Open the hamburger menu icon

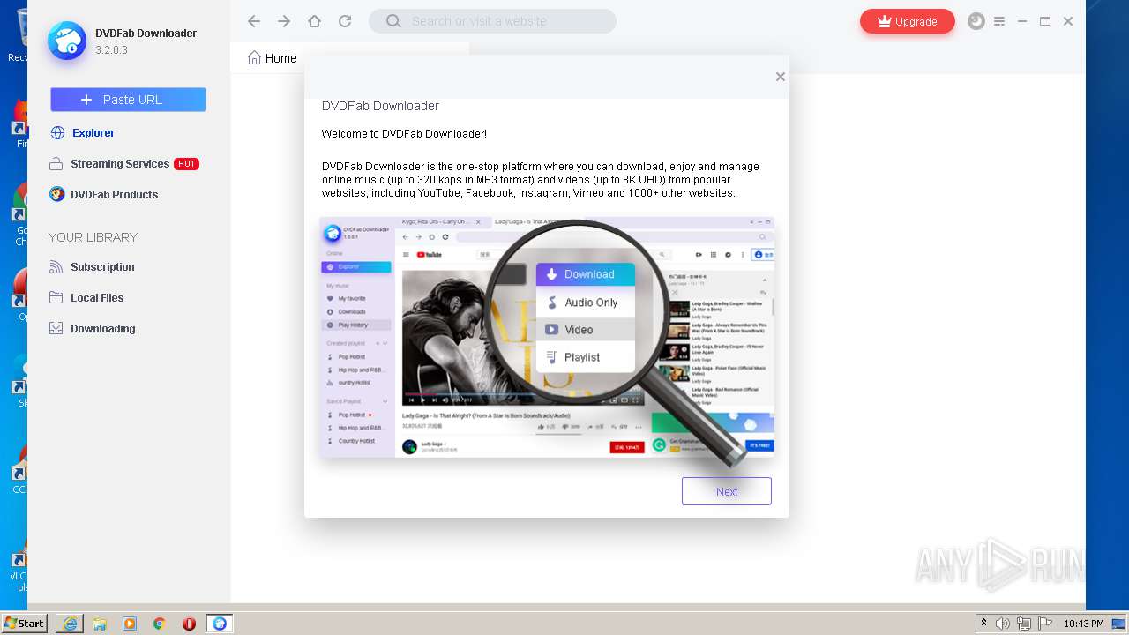click(x=999, y=21)
